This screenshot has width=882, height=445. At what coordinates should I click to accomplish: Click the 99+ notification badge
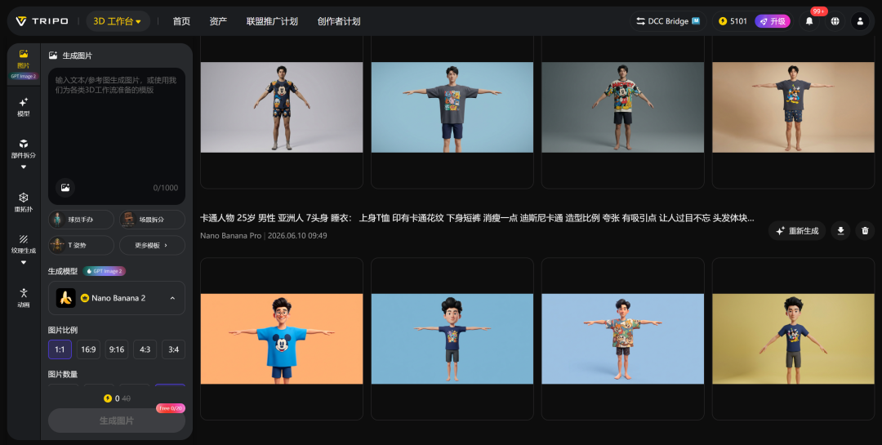point(818,11)
